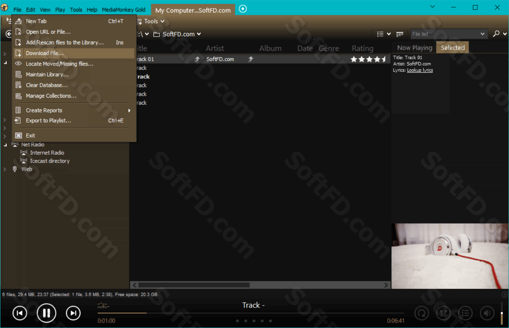Click the arrow icon beside SoftFD.com artist cell
The image size is (509, 328).
click(x=251, y=59)
